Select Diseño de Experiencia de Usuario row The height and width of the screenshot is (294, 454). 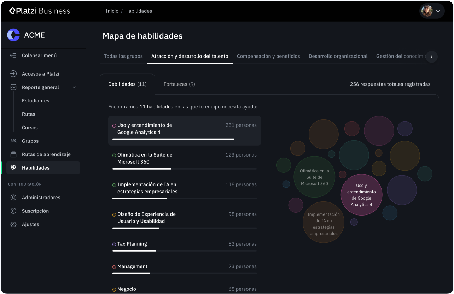click(x=185, y=220)
